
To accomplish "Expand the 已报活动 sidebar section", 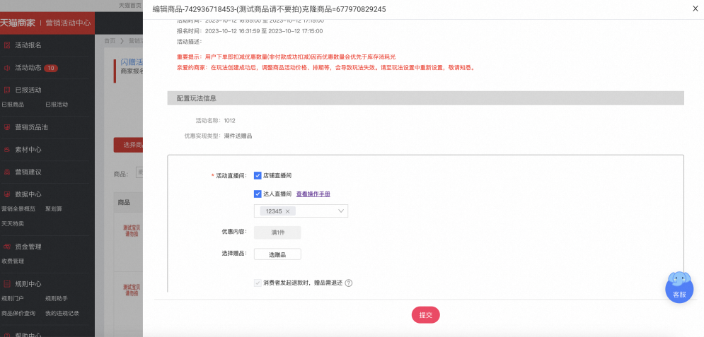I will (x=28, y=90).
